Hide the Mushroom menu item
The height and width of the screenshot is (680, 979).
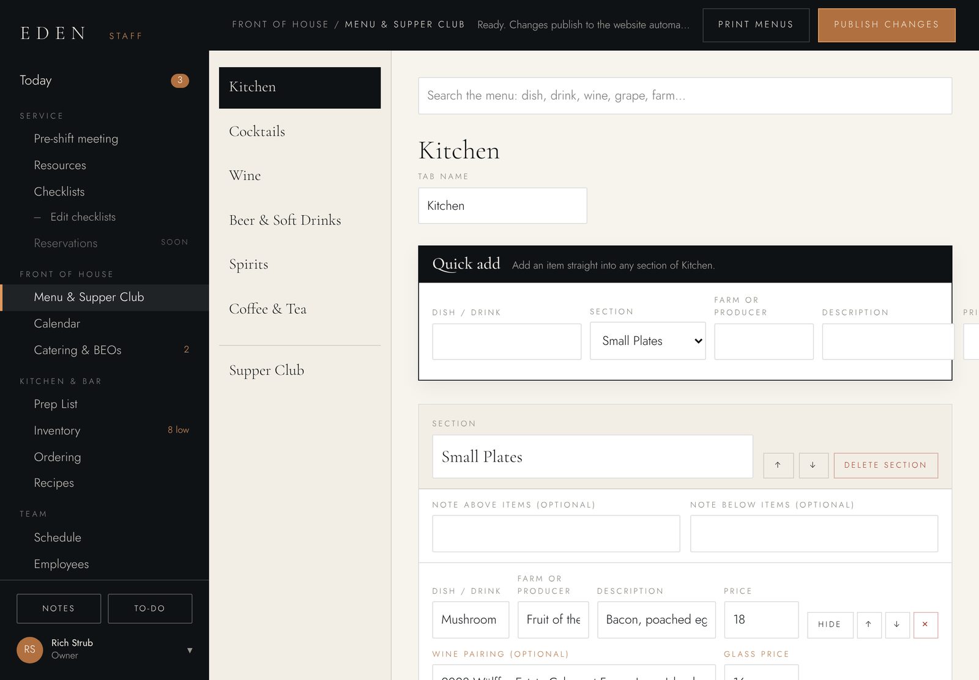click(x=830, y=625)
